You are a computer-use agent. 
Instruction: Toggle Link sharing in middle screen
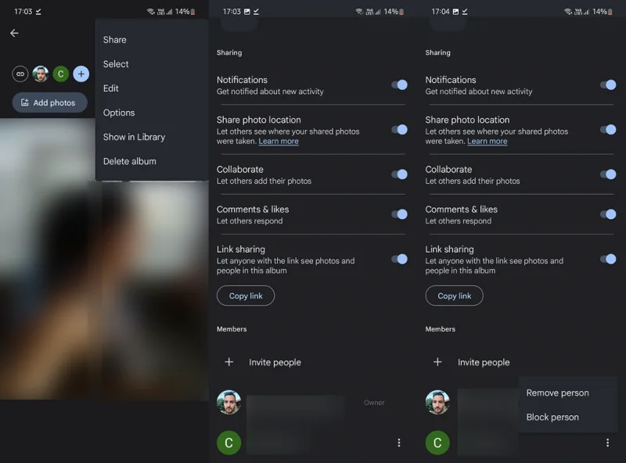399,259
